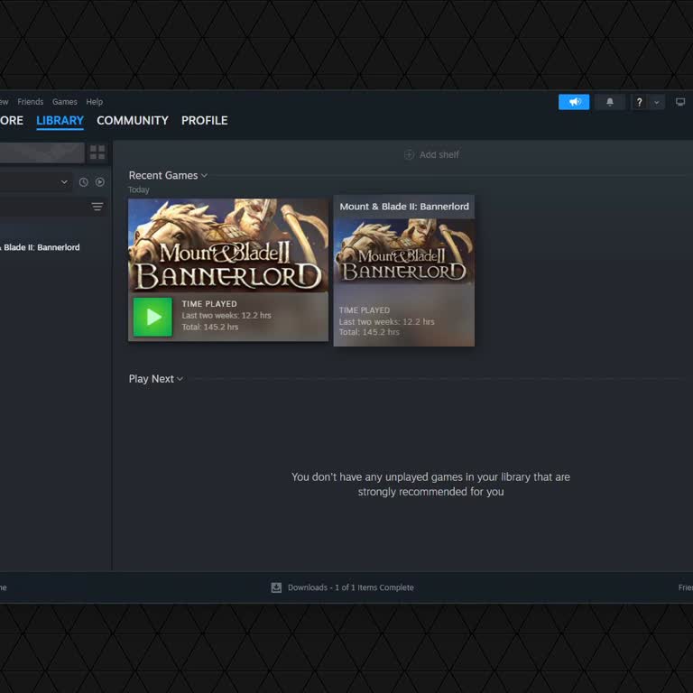Click the Downloads status icon
Image resolution: width=693 pixels, height=693 pixels.
276,587
